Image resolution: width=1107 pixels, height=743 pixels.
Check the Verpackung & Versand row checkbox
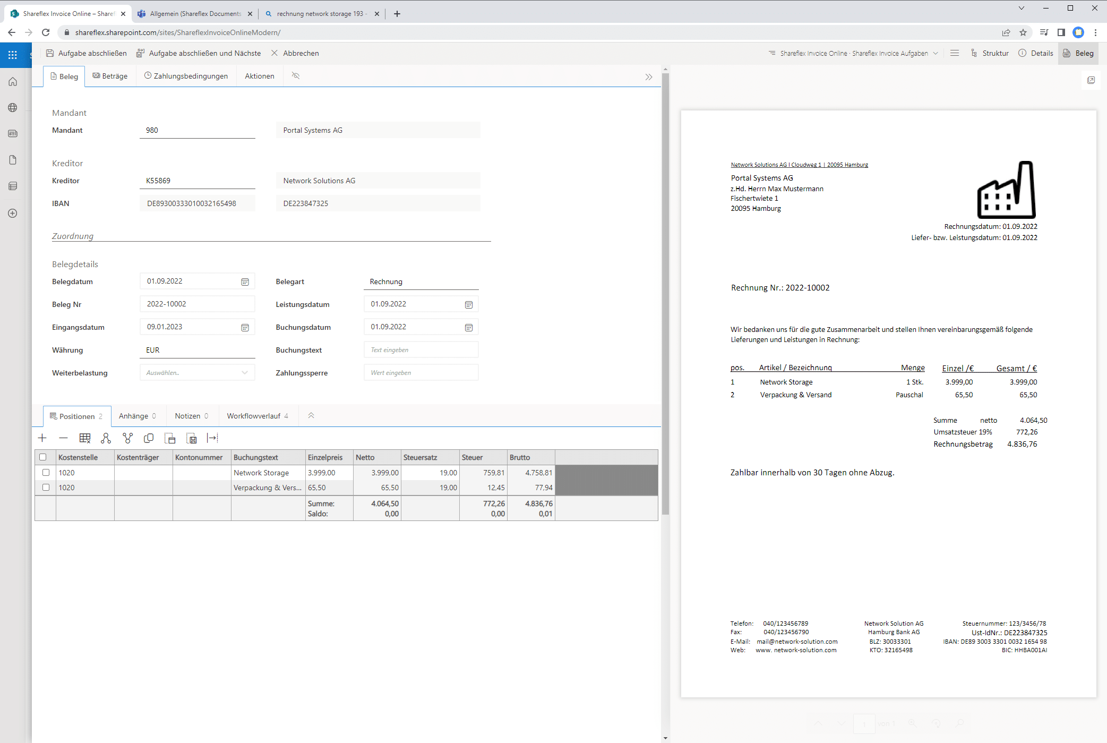coord(46,488)
